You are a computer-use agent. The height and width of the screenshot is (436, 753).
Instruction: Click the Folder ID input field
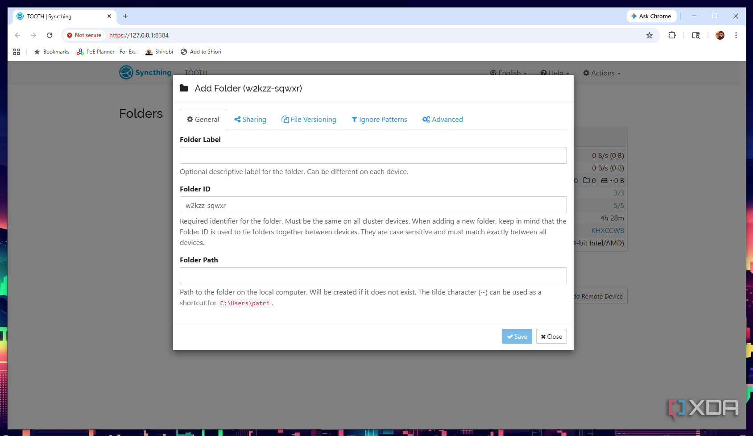[x=373, y=205]
